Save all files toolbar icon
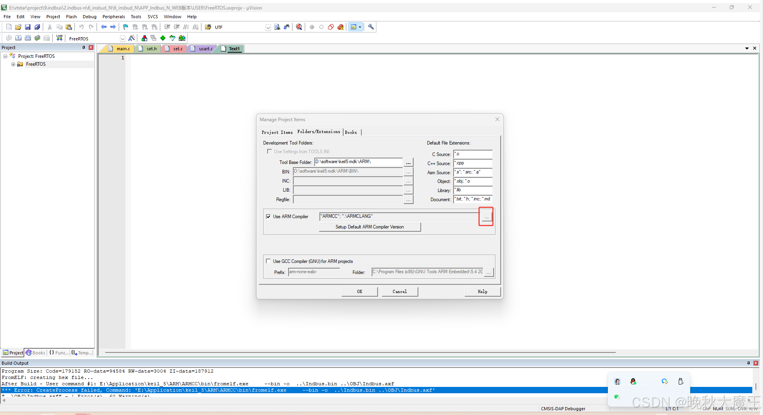Viewport: 763px width, 415px height. click(x=37, y=27)
